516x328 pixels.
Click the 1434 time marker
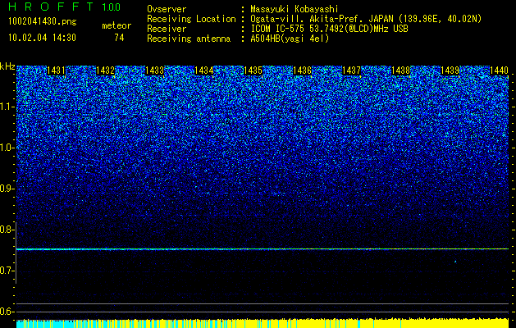(203, 70)
